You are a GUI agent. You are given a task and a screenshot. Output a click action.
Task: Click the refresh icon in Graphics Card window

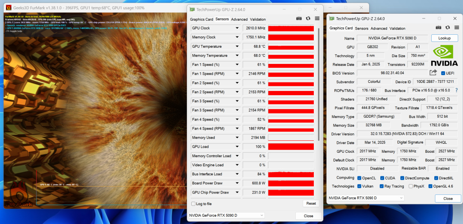click(448, 27)
